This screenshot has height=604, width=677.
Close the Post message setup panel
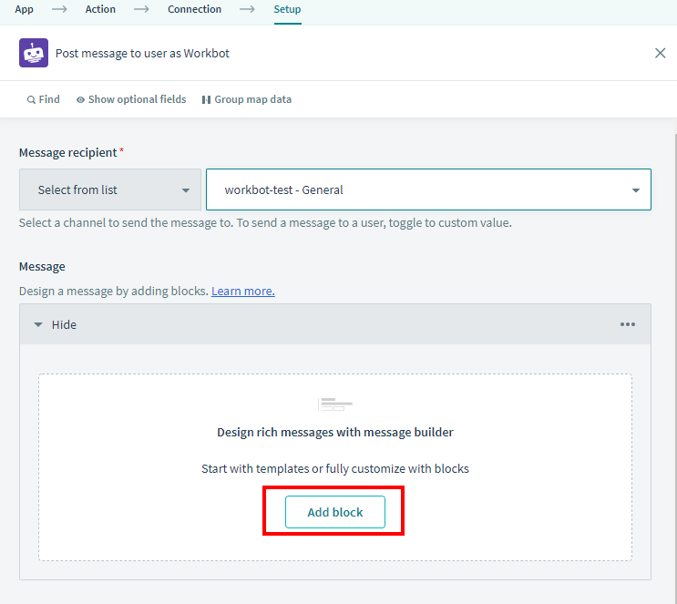(x=660, y=53)
